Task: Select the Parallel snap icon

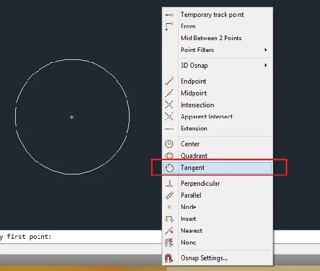Action: click(x=169, y=195)
